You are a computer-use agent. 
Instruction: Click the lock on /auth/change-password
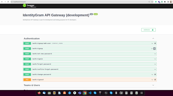(x=155, y=74)
